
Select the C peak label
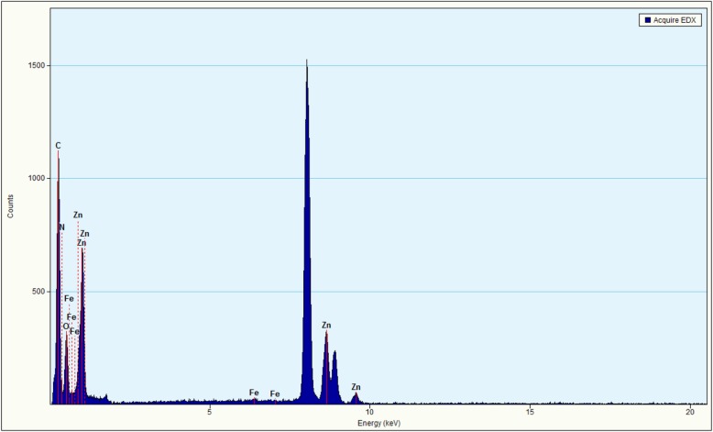tap(58, 145)
